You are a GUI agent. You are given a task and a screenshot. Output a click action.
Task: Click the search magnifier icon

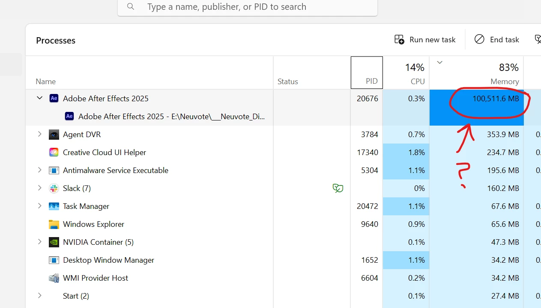[x=131, y=7]
